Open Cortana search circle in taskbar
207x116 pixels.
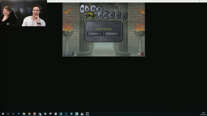click(8, 114)
